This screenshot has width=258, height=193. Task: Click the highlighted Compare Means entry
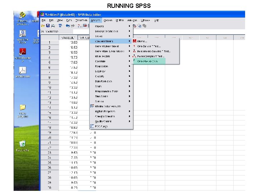pos(111,41)
